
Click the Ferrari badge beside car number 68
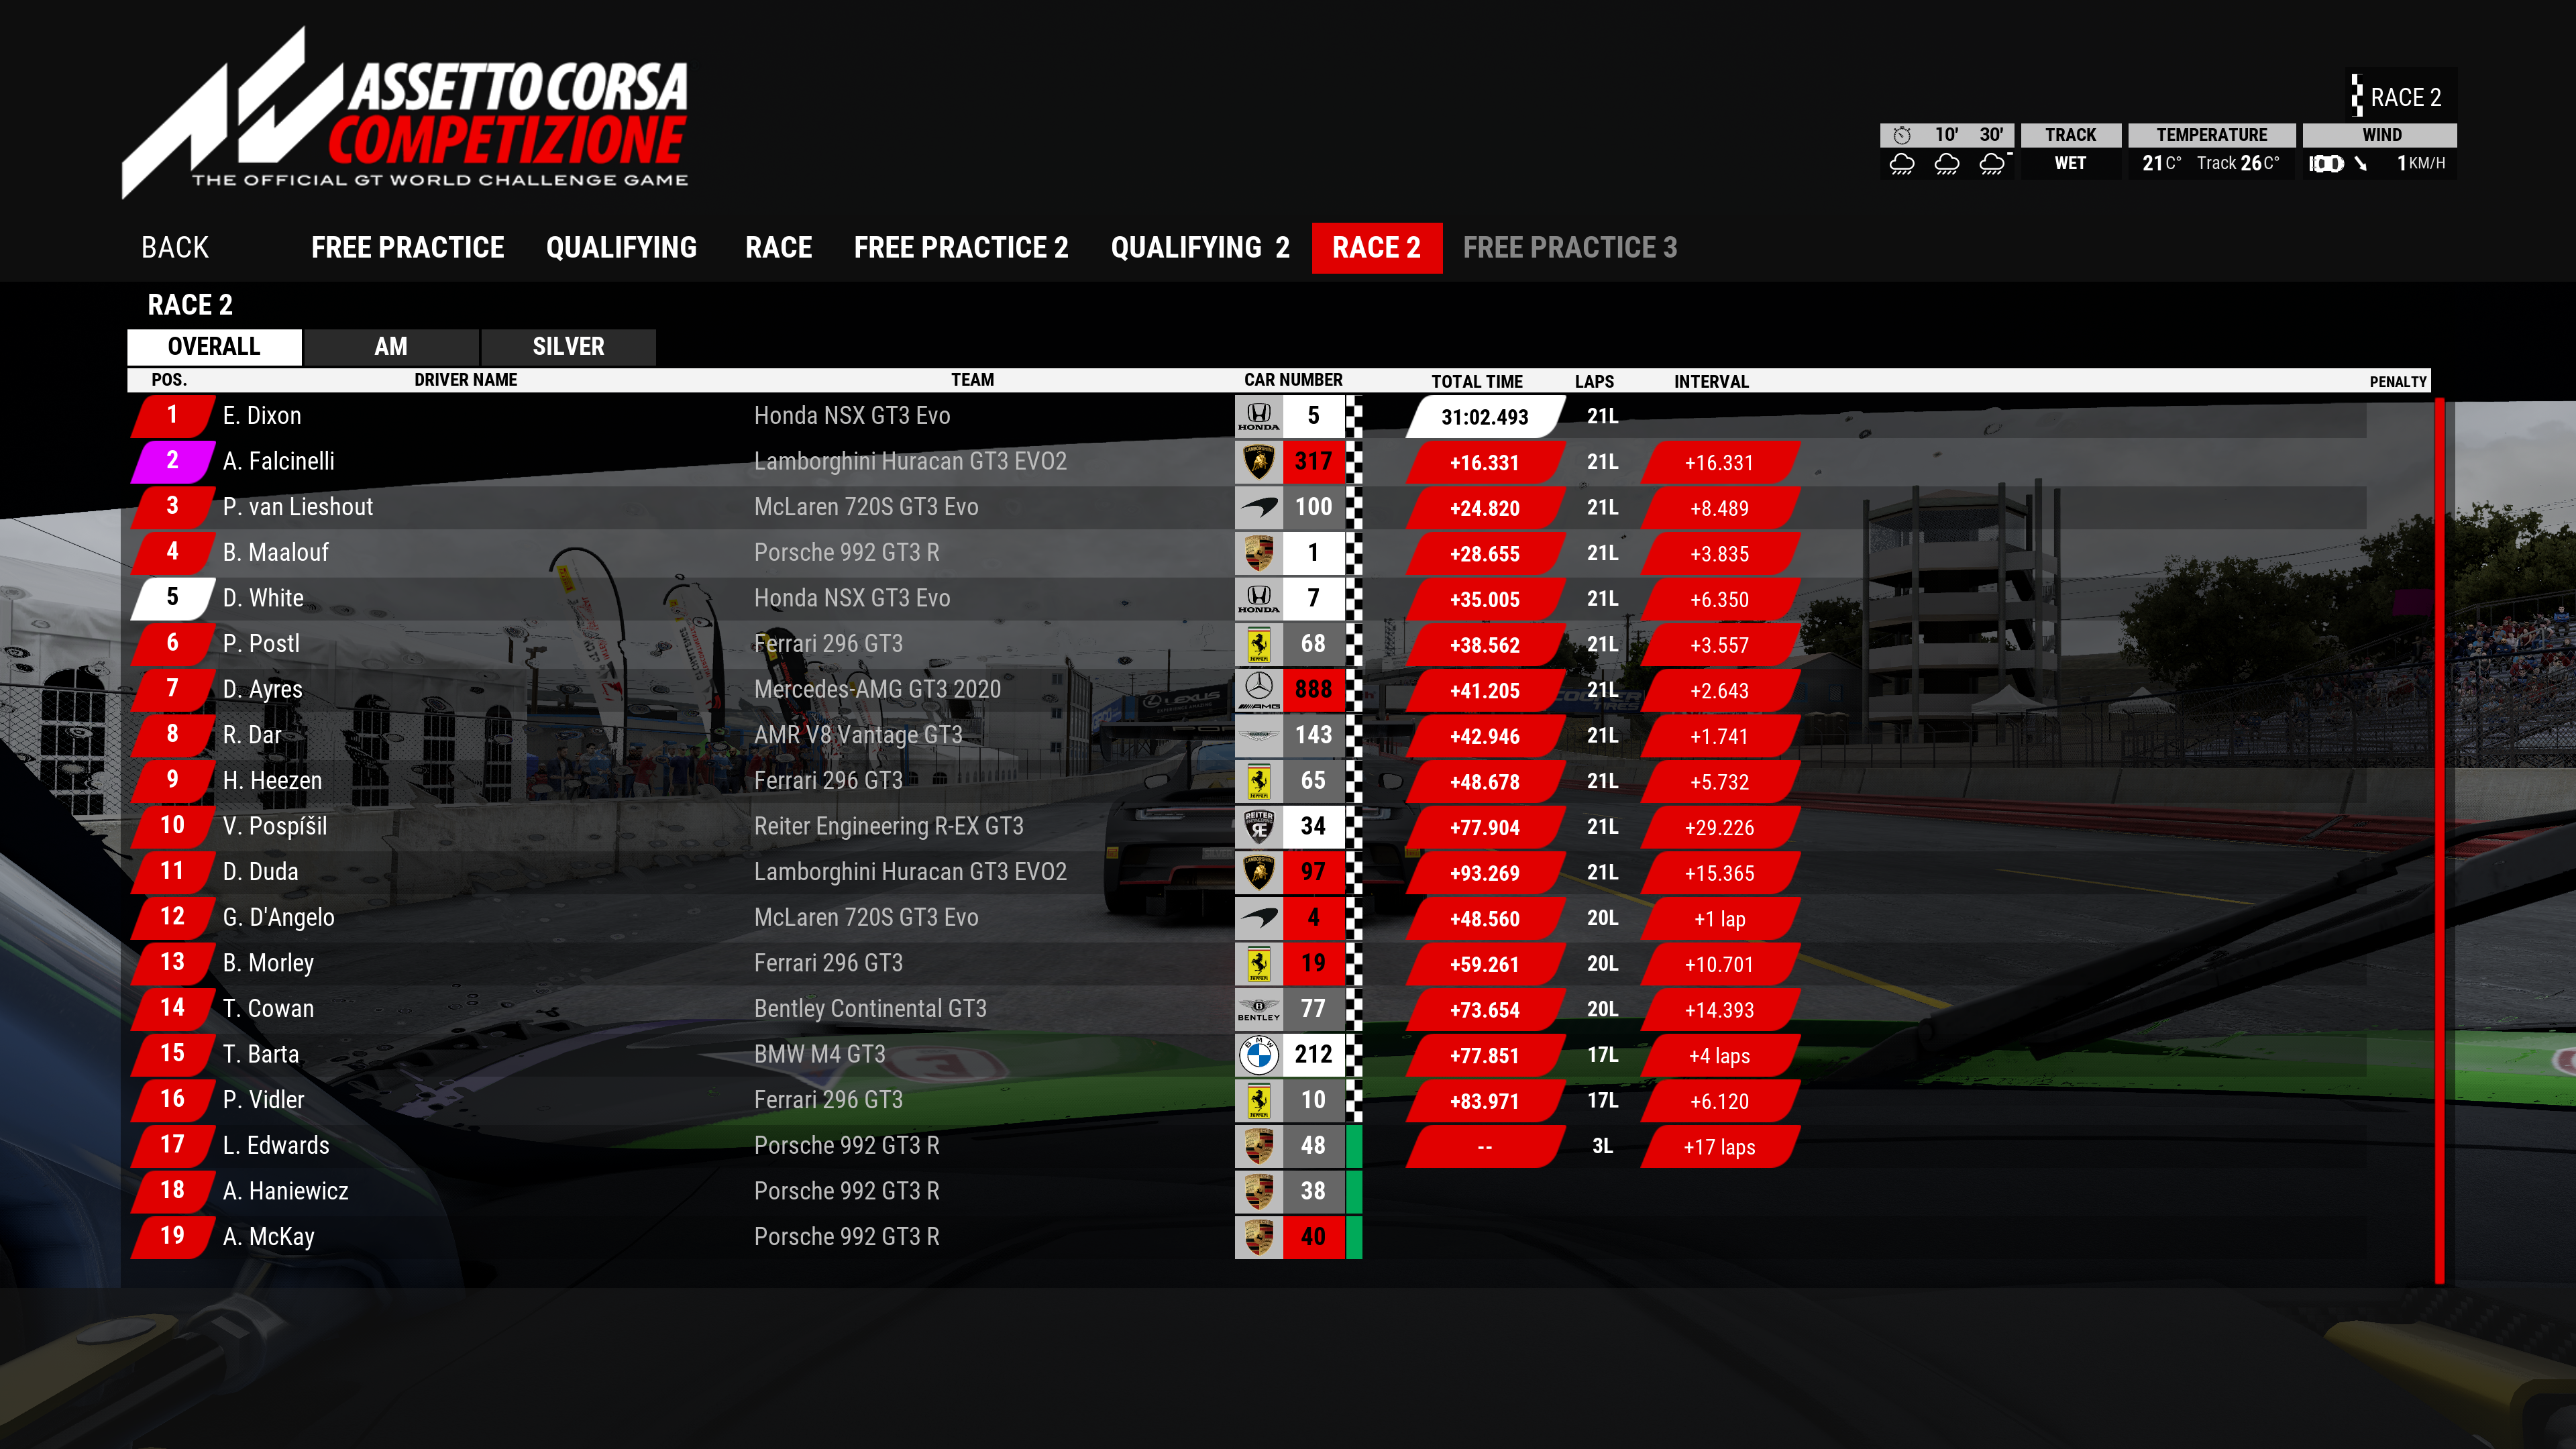(1258, 644)
